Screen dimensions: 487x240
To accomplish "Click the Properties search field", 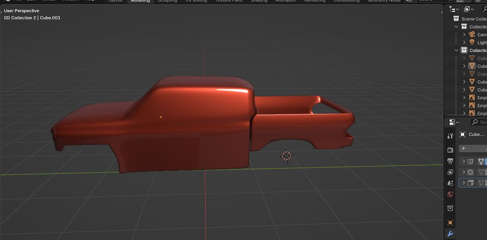I will click(479, 122).
